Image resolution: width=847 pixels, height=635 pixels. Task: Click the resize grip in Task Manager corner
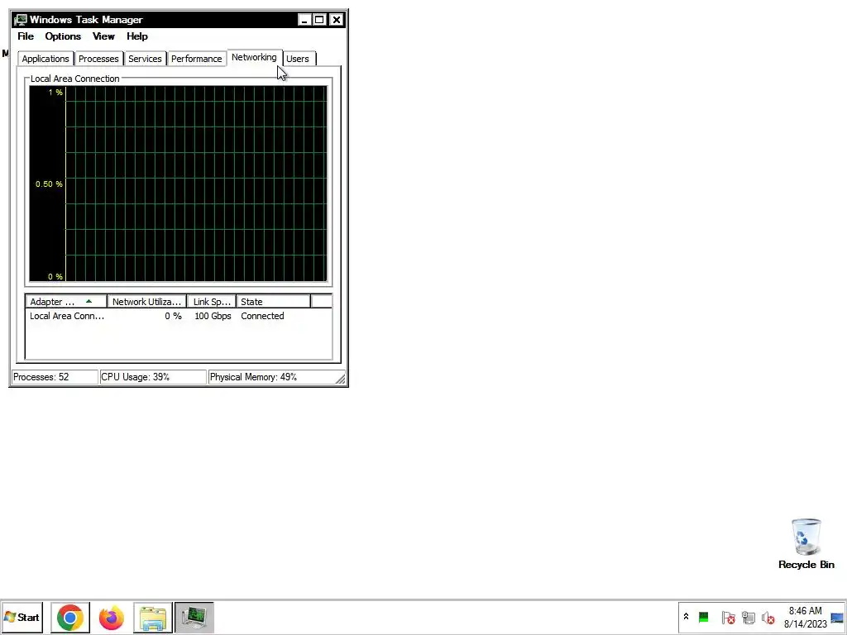pyautogui.click(x=340, y=380)
